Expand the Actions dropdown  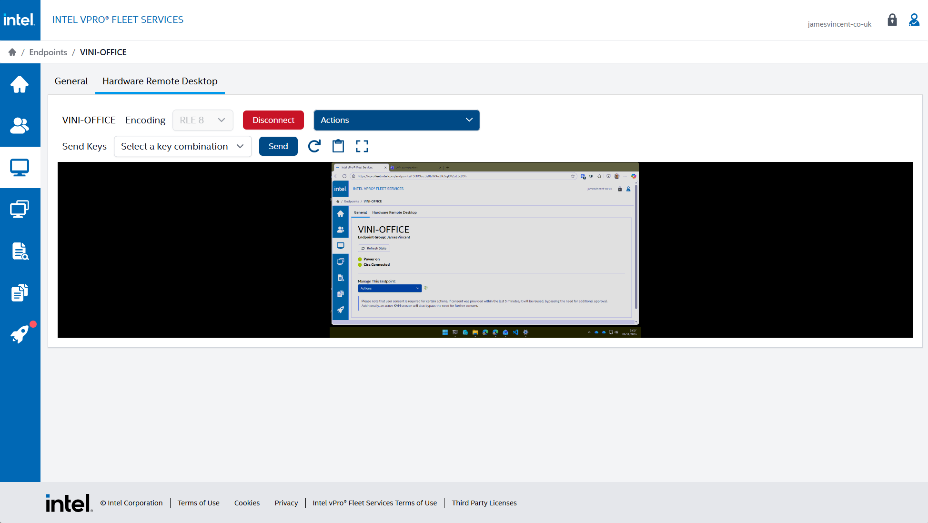click(x=396, y=120)
